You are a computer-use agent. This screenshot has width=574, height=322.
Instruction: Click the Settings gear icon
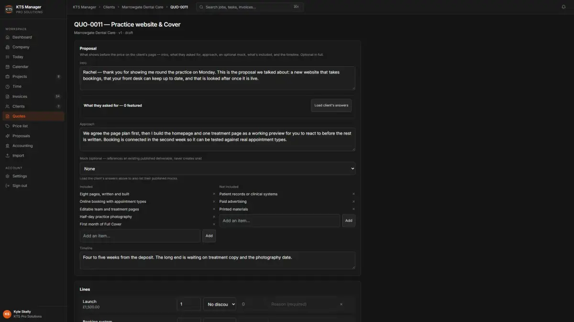8,176
